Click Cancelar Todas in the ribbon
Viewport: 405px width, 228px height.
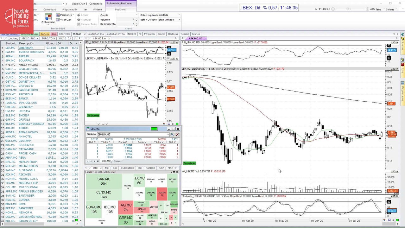(x=87, y=24)
